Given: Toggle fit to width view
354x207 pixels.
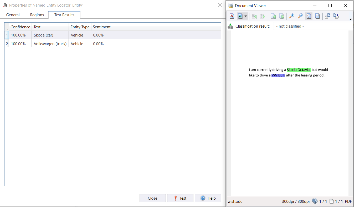Looking at the screenshot, I should (317, 16).
